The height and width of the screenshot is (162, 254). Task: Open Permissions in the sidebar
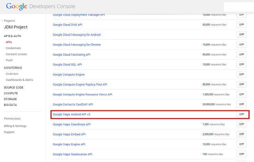(12, 119)
